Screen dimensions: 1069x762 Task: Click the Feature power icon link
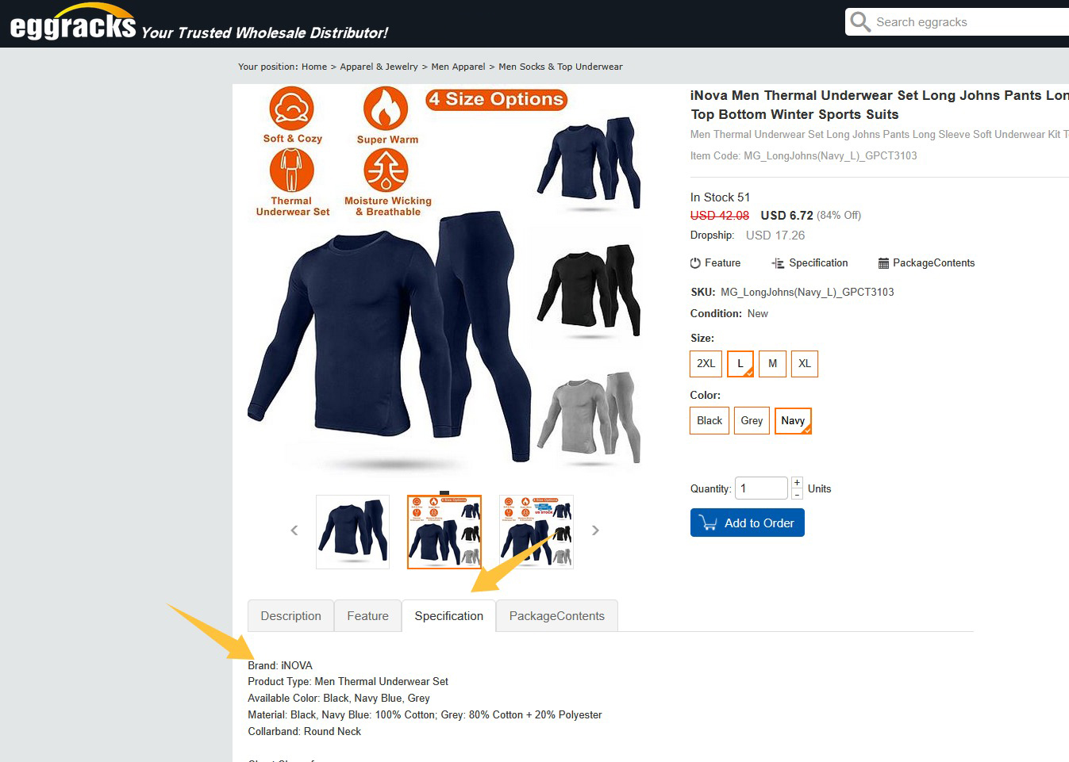pos(715,263)
